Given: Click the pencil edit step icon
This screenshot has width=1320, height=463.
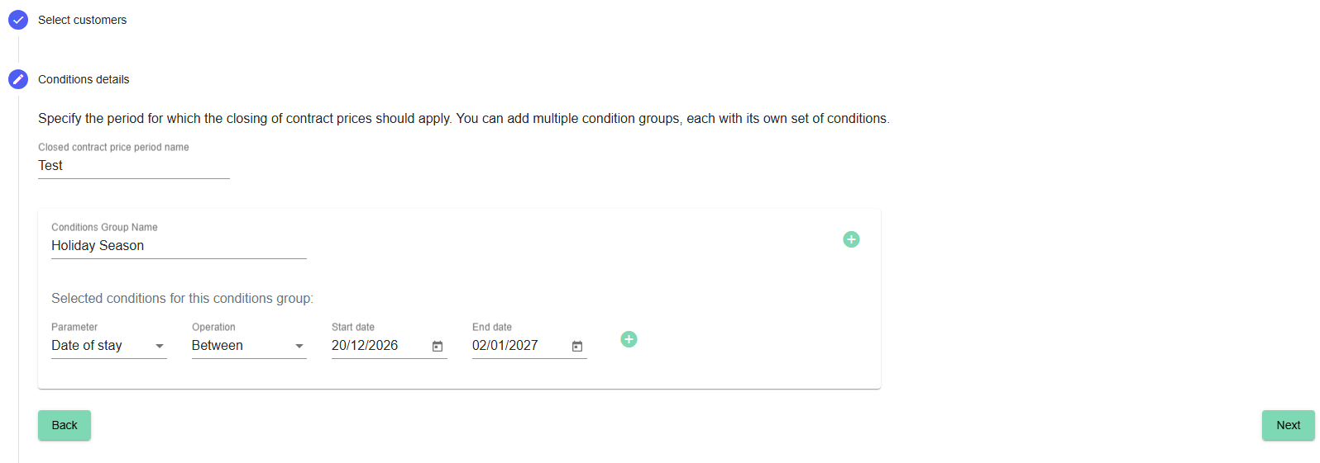Looking at the screenshot, I should [x=18, y=79].
